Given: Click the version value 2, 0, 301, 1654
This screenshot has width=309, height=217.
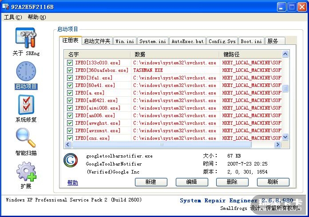Looking at the screenshot, I should click(x=247, y=172).
